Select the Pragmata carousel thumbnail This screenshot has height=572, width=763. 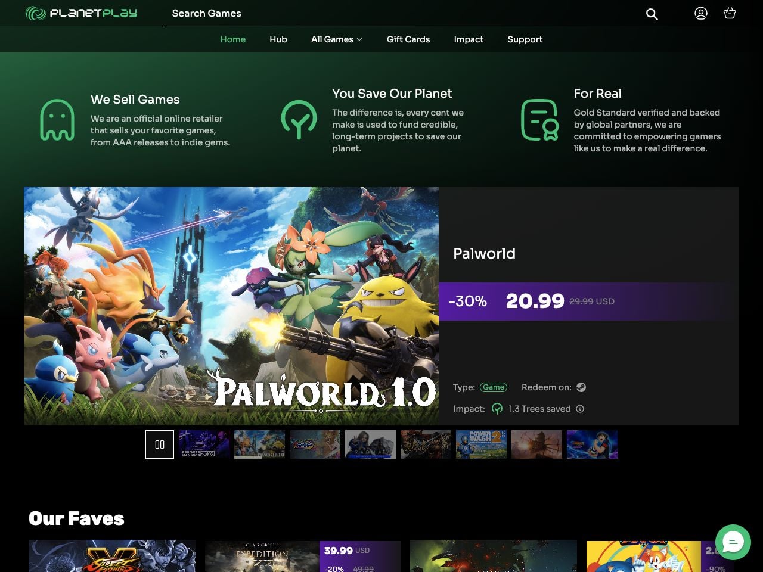[370, 444]
